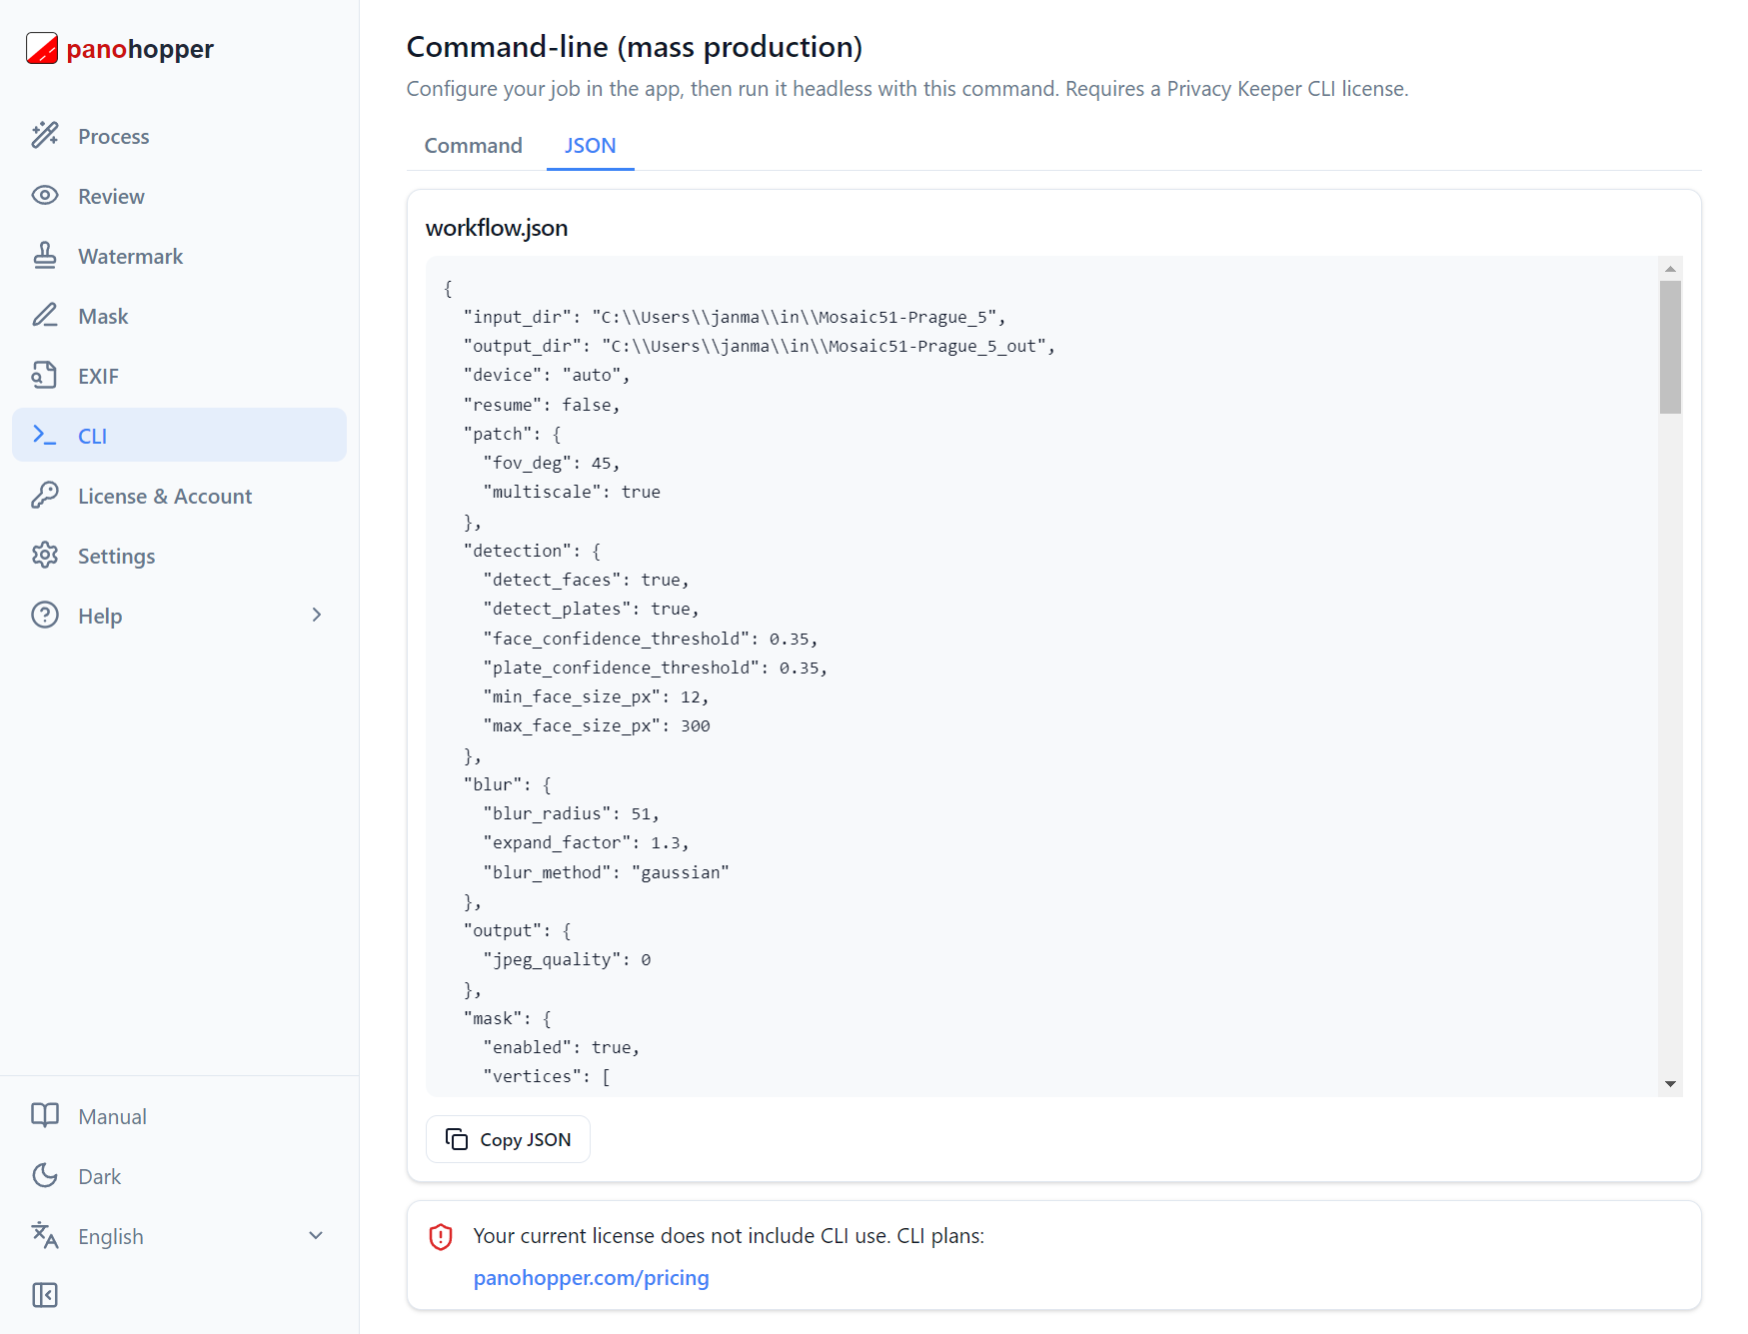
Task: Click the Settings gear icon
Action: coord(45,555)
